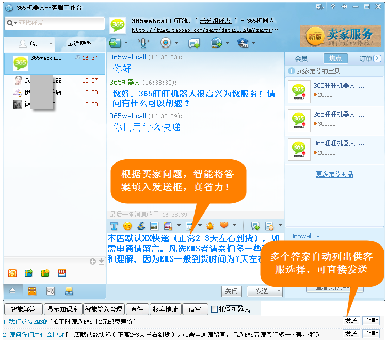387x343 pixels.
Task: Switch to the 会员 tab
Action: (301, 59)
